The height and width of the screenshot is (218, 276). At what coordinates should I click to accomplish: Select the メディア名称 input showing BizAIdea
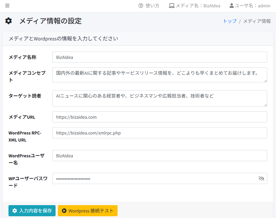159,57
